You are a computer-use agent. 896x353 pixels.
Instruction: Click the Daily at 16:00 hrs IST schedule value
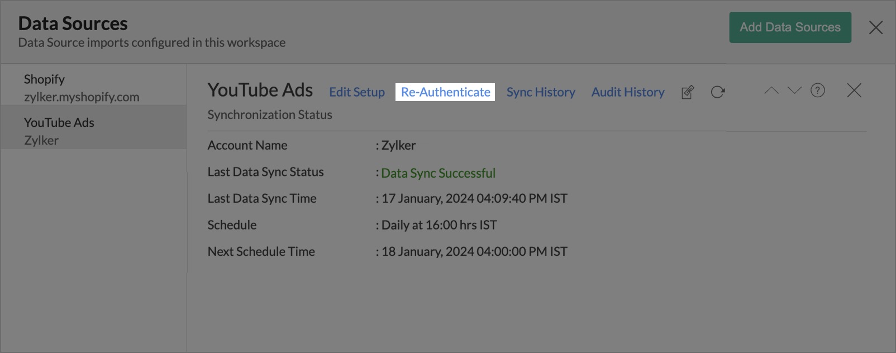[x=439, y=225]
